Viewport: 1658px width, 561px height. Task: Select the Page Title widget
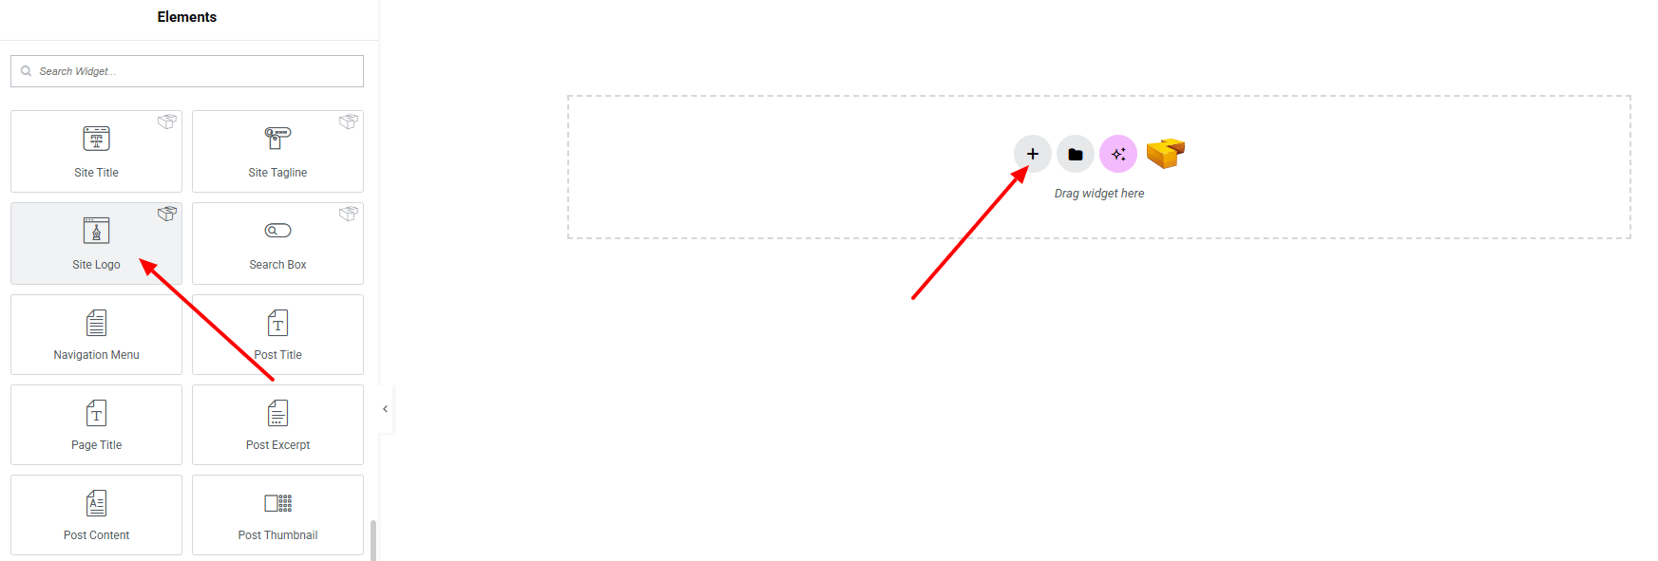click(96, 424)
